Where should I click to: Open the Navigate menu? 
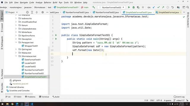click(24, 2)
